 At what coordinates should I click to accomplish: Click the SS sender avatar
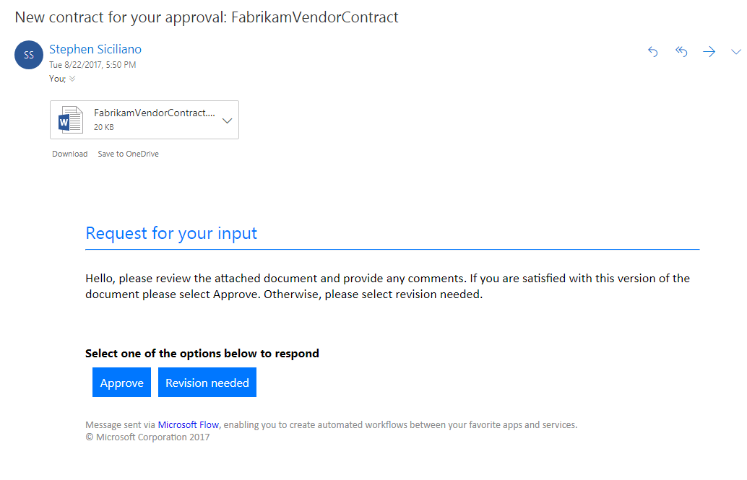(x=29, y=55)
